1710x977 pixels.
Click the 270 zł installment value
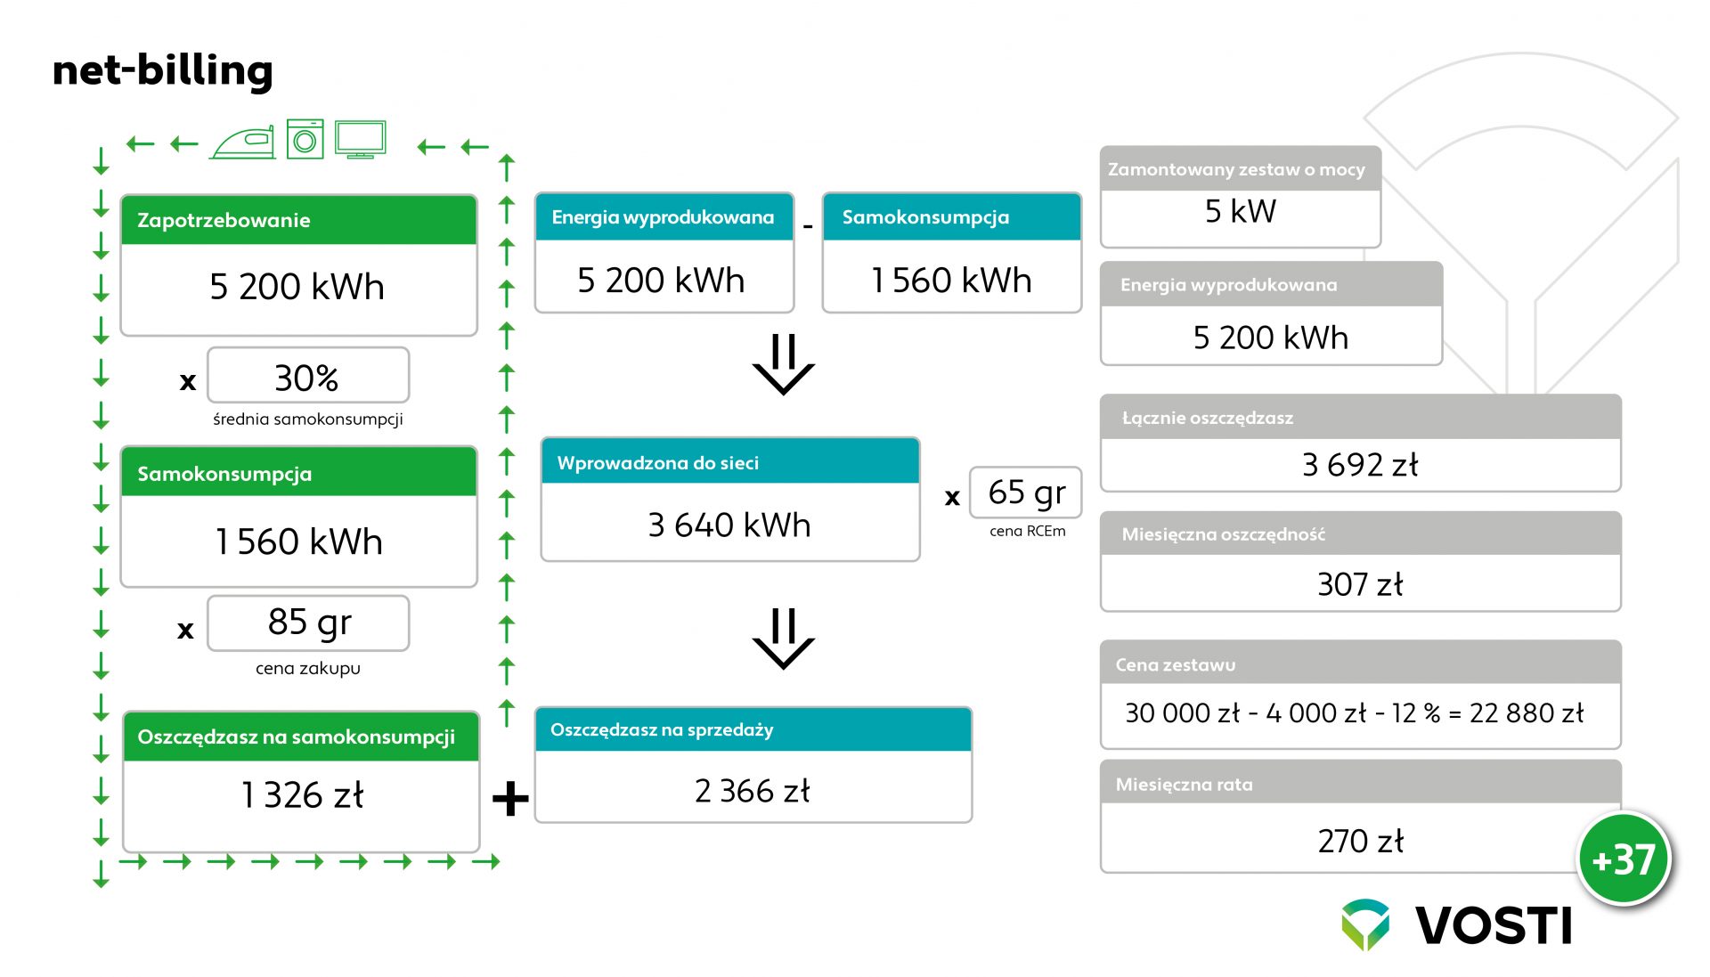[1361, 841]
